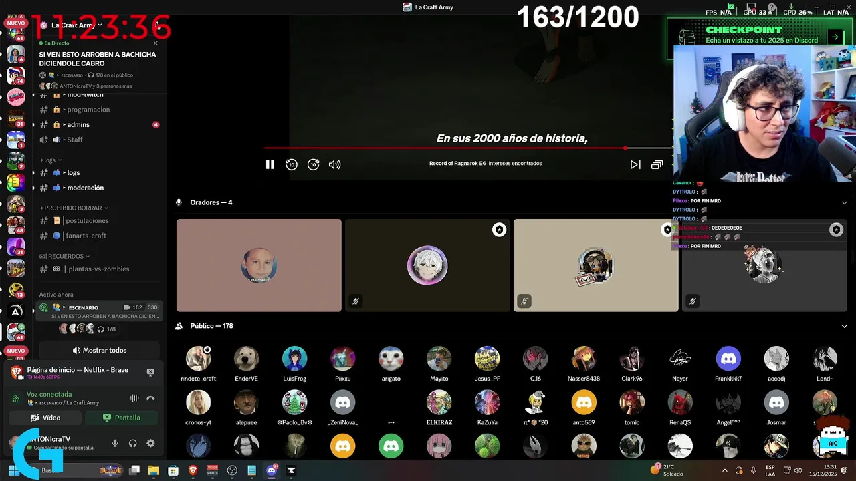Click audience member rindete_craft
The width and height of the screenshot is (856, 481).
click(199, 364)
